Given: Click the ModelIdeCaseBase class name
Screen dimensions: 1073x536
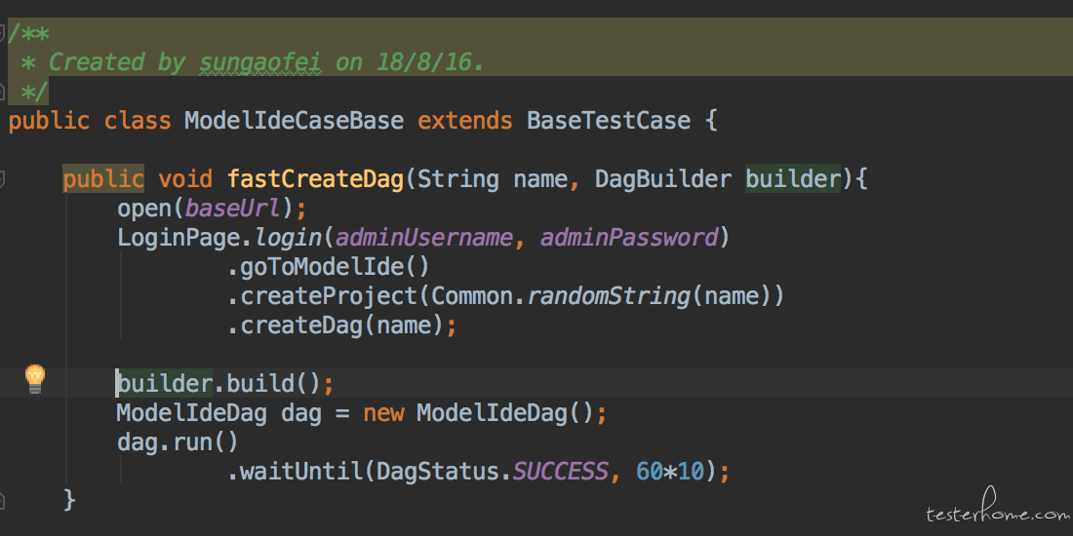Looking at the screenshot, I should pyautogui.click(x=294, y=121).
